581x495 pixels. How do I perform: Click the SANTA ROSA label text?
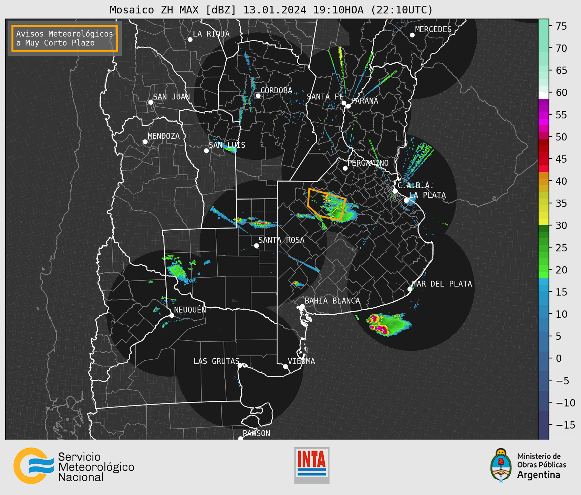pos(281,240)
